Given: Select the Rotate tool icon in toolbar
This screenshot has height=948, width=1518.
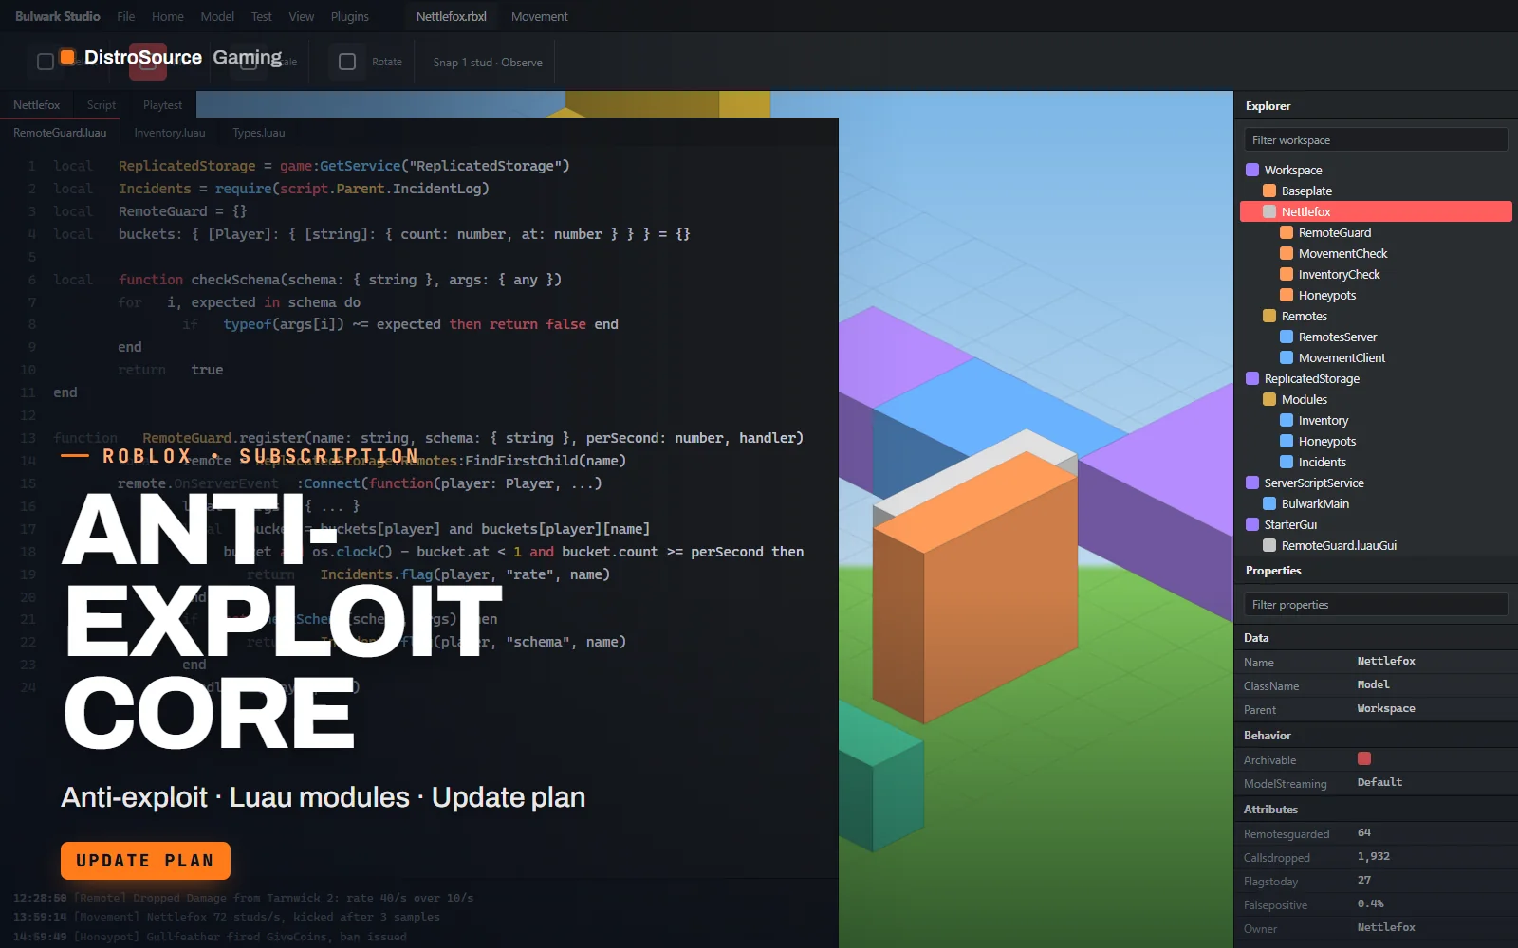Looking at the screenshot, I should click(x=347, y=62).
